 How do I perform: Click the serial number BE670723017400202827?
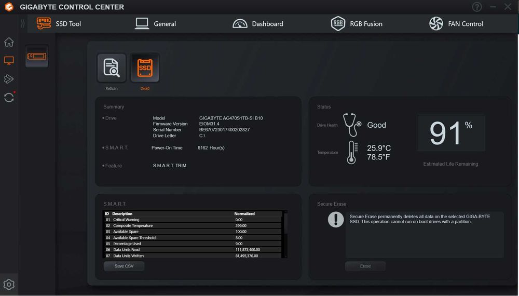224,130
